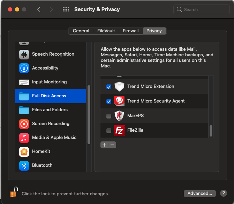Click the Media & Apple Music note icon

[x=24, y=138]
